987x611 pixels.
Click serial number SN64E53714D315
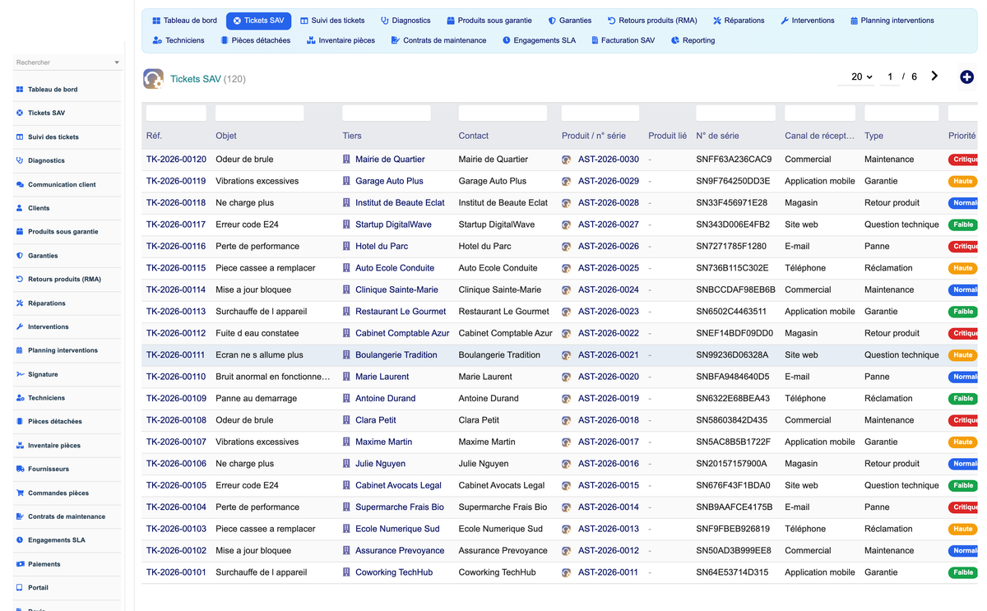[732, 572]
